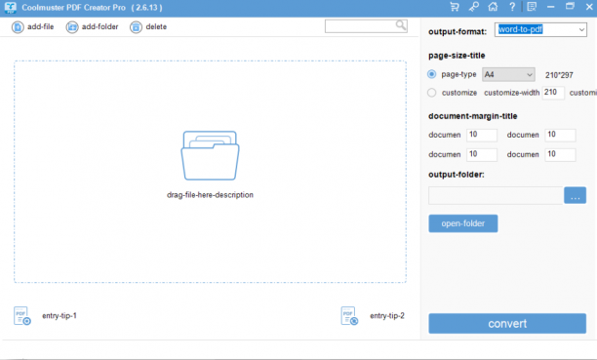Image resolution: width=597 pixels, height=360 pixels.
Task: Click the 210*297 size text
Action: [559, 75]
